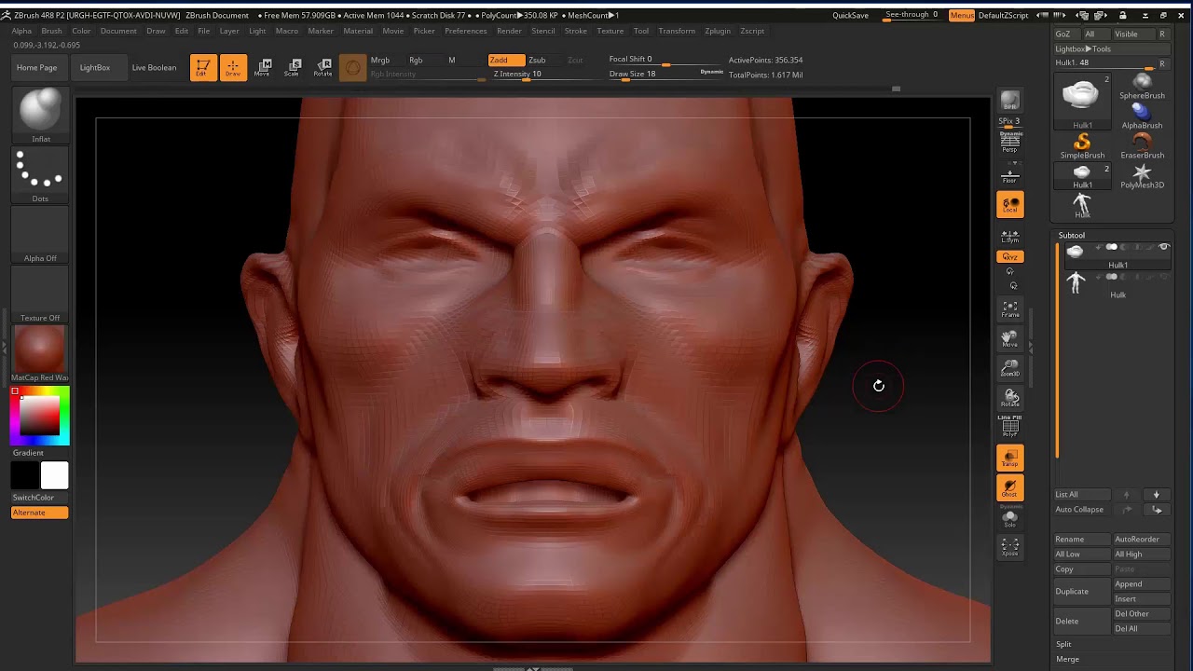1193x671 pixels.
Task: Select the PolyMesh3D tool
Action: 1142,176
